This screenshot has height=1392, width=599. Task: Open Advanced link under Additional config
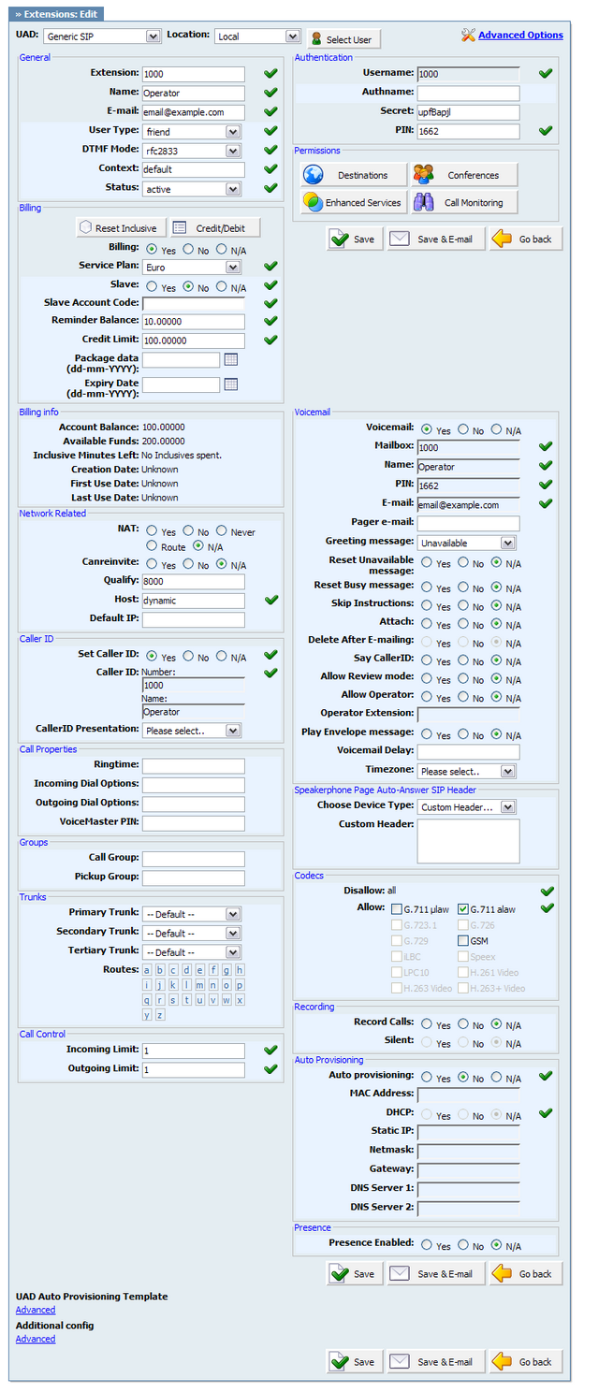tap(36, 1339)
